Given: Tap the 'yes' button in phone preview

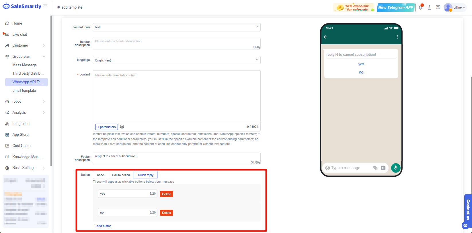Looking at the screenshot, I should 361,64.
